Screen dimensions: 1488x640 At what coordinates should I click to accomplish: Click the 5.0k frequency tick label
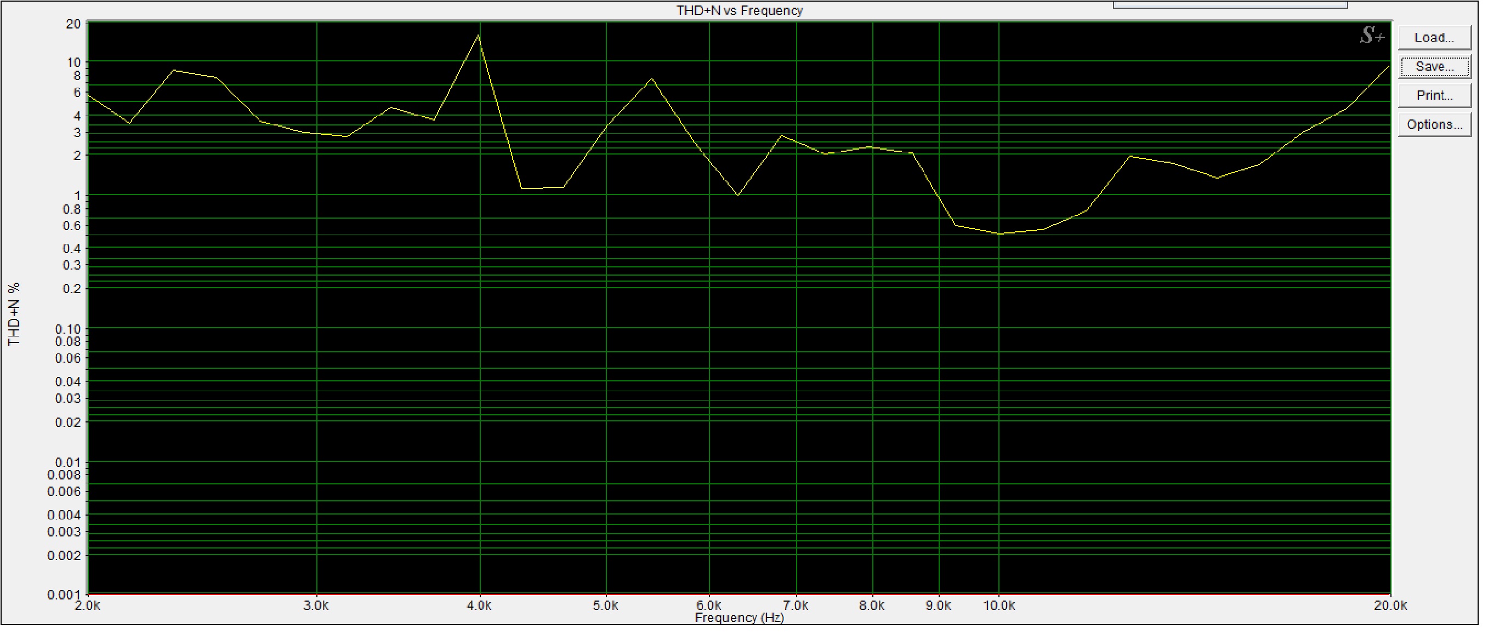click(605, 605)
